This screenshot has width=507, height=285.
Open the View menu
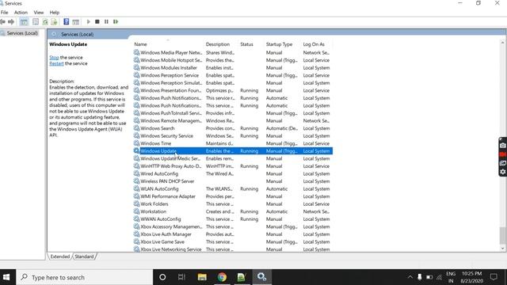pos(39,13)
